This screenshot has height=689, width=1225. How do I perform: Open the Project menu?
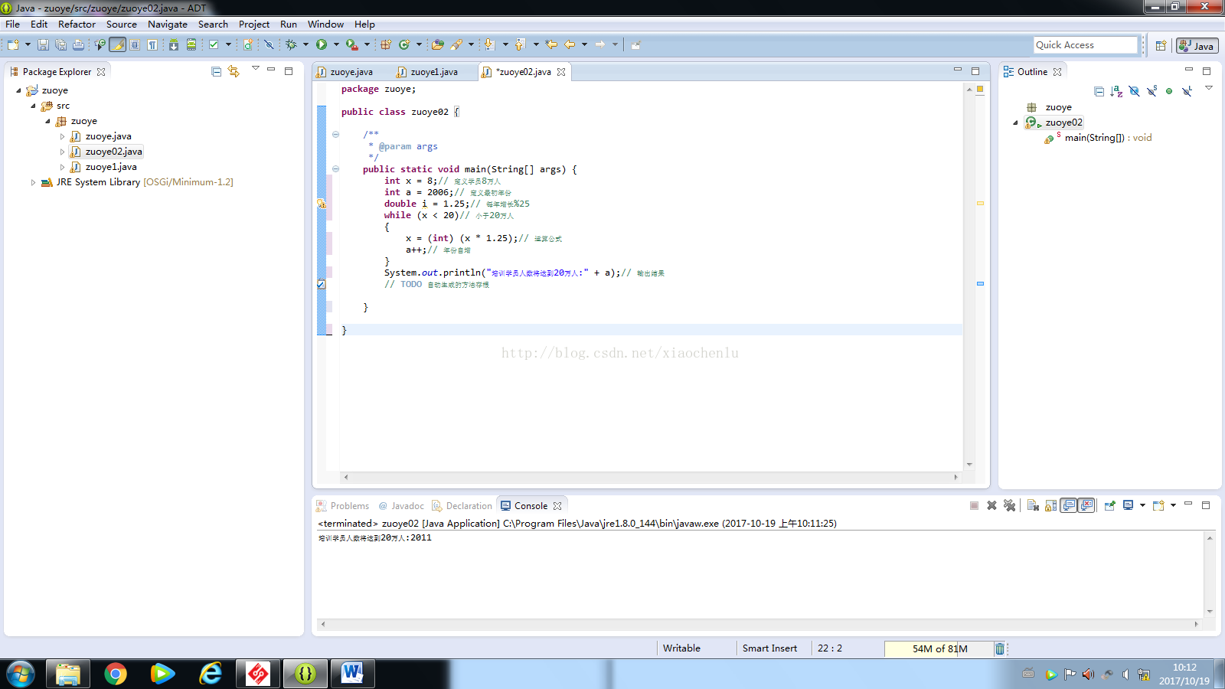pyautogui.click(x=254, y=24)
